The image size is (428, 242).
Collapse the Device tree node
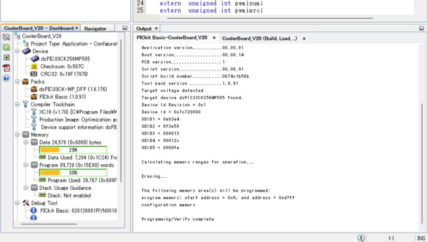(17, 51)
